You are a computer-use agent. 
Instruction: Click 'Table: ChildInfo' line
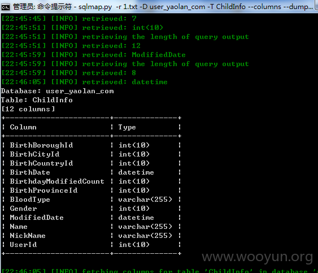point(37,100)
